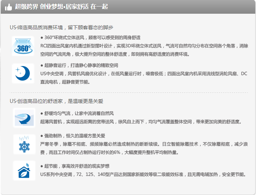Viewport: 256px width, 195px height.
Task: Click the line starting US中央空调，风管机风扇优化设计
Action: click(144, 74)
